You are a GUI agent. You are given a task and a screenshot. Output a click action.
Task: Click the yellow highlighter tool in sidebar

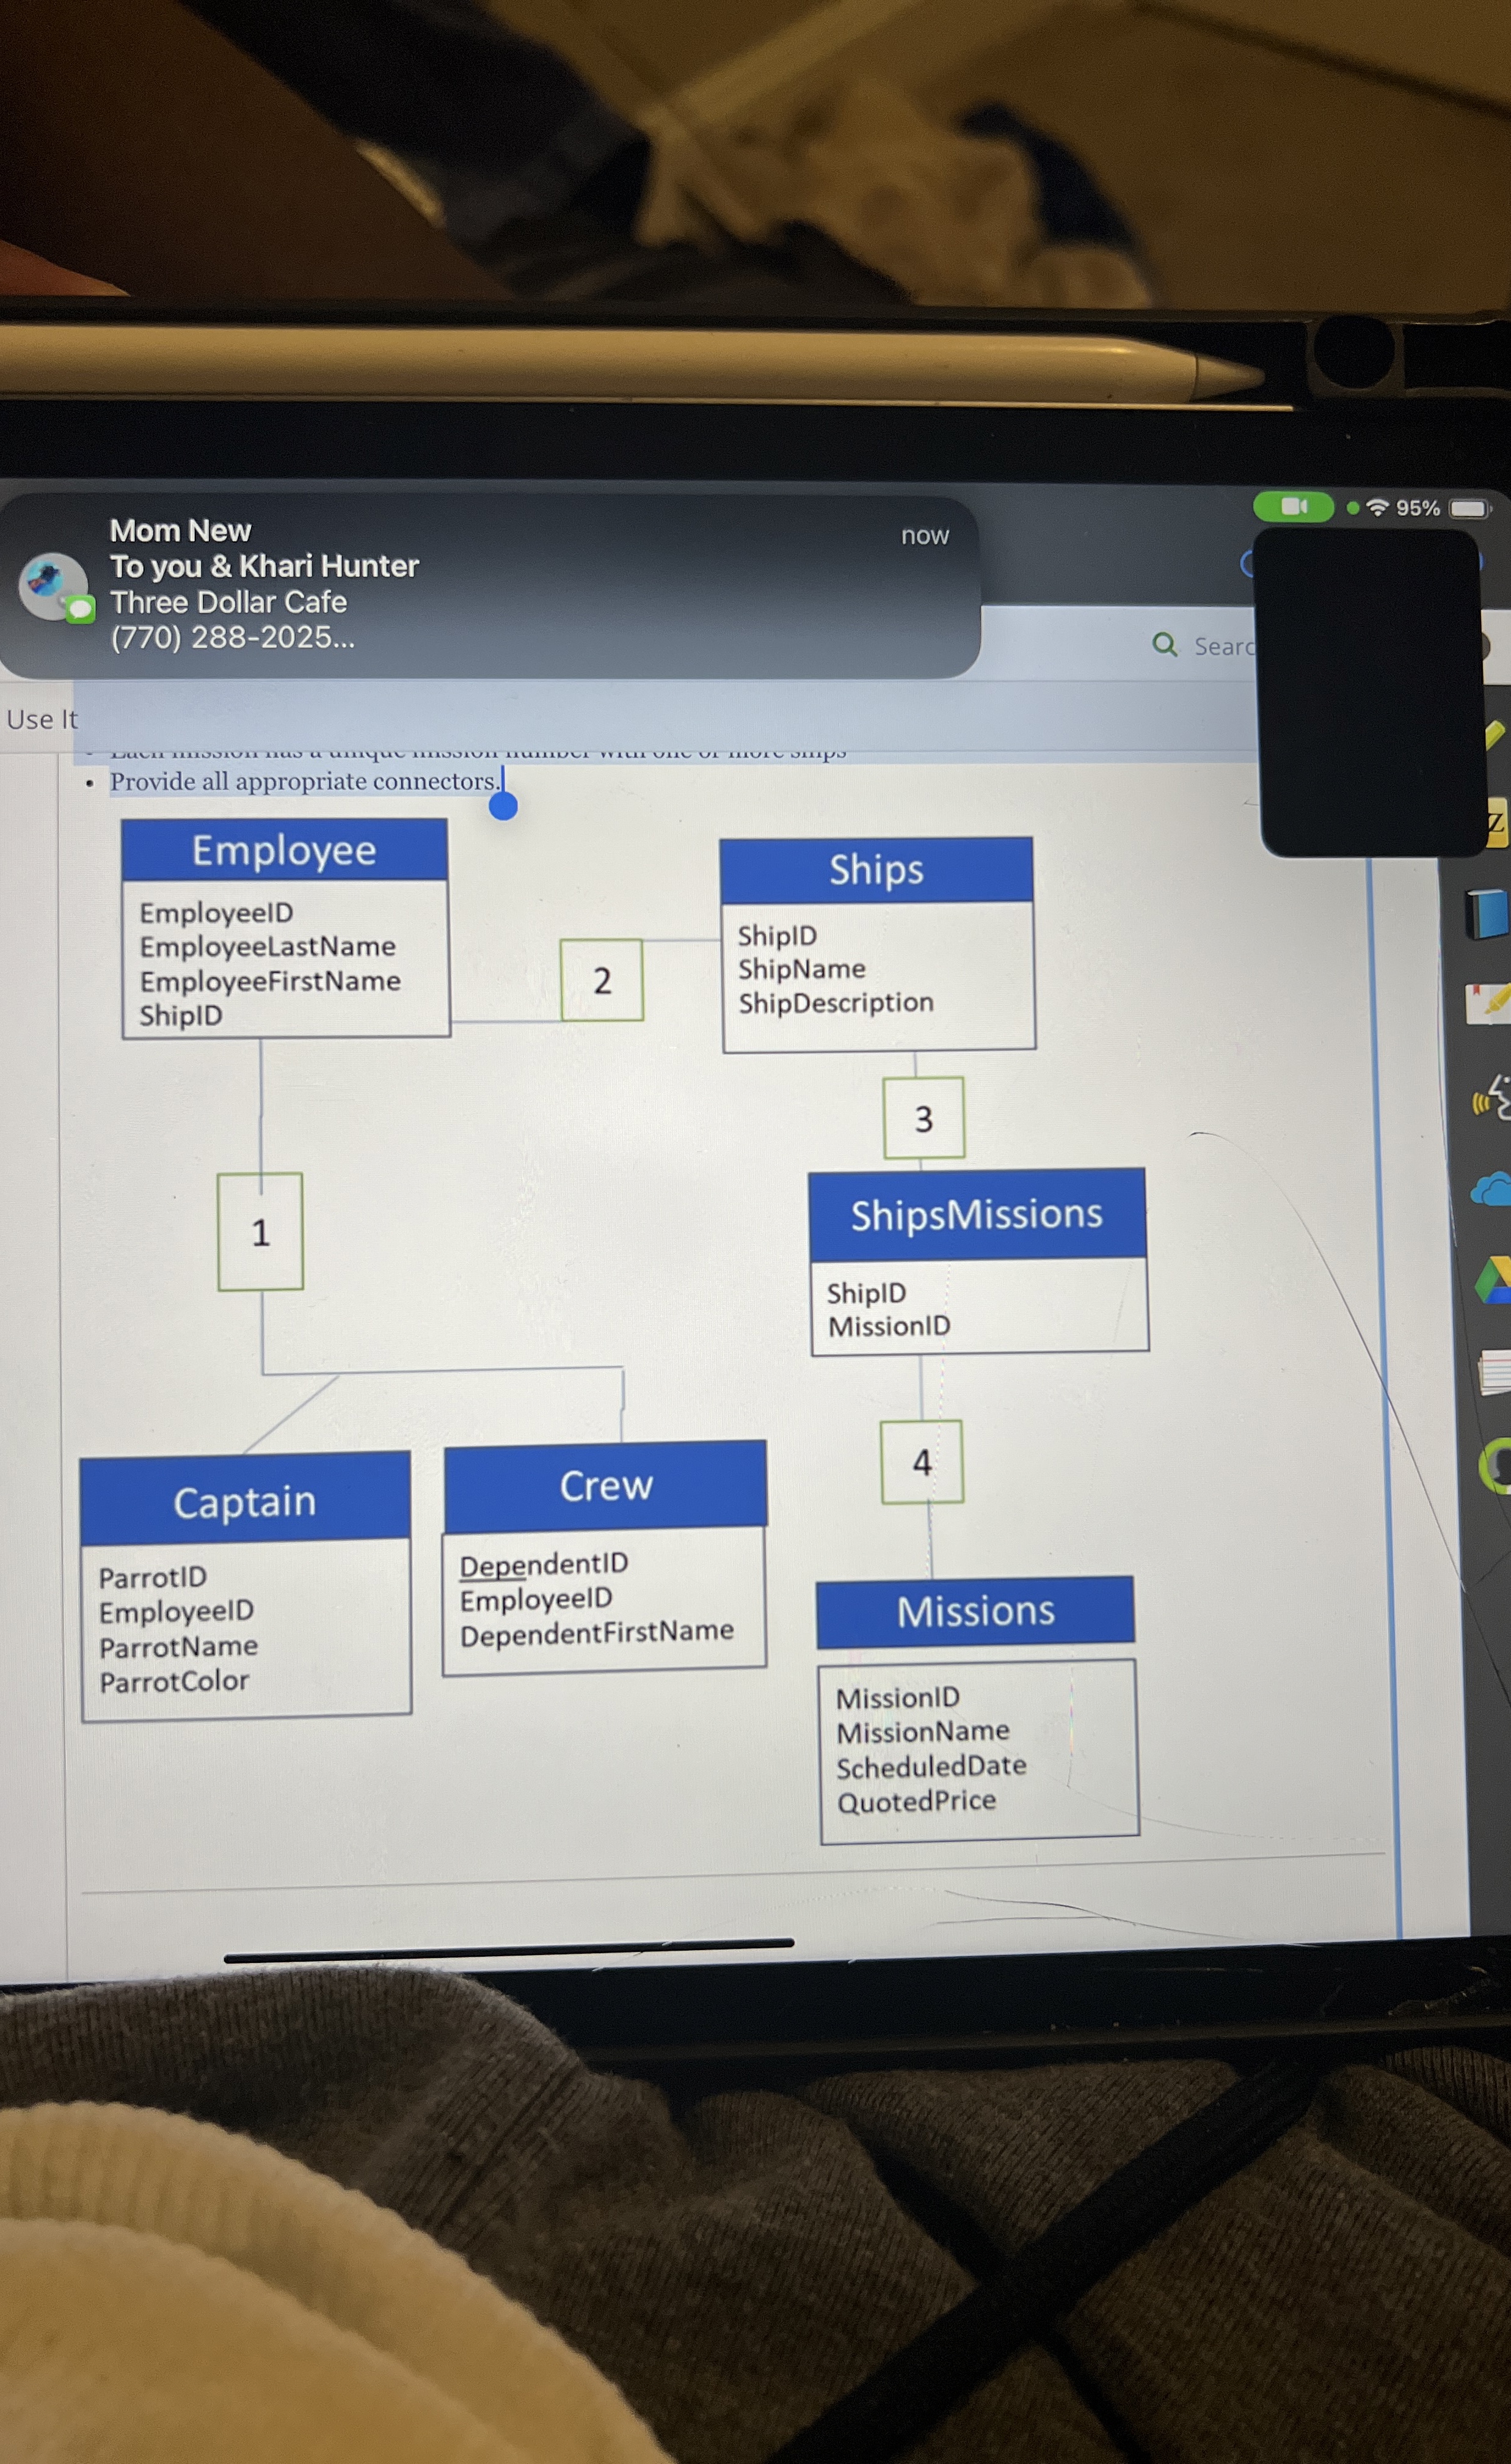[x=1495, y=735]
